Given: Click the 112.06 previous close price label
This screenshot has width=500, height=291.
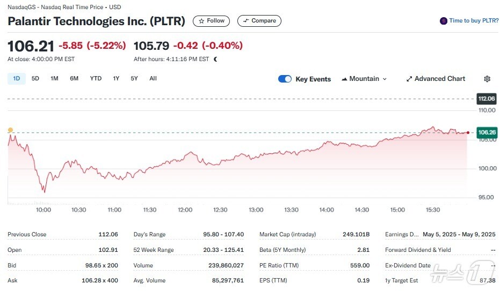Looking at the screenshot, I should [x=486, y=99].
